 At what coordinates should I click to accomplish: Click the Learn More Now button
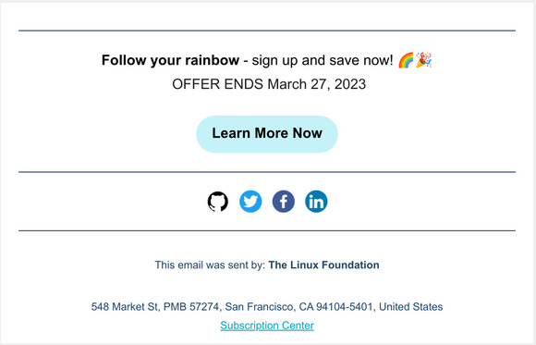click(x=267, y=134)
